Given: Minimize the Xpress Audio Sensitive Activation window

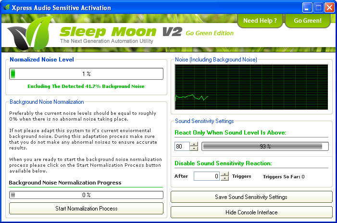Looking at the screenshot, I should 307,8.
